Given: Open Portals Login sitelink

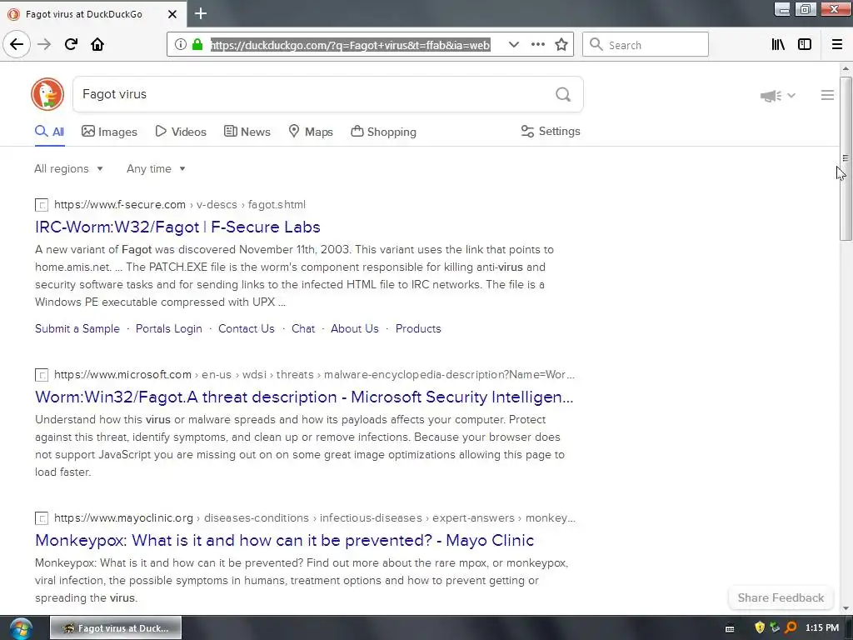Looking at the screenshot, I should pos(168,328).
